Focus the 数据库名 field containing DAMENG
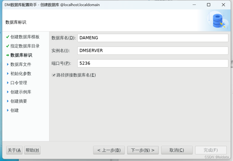This screenshot has width=233, height=161. 153,38
